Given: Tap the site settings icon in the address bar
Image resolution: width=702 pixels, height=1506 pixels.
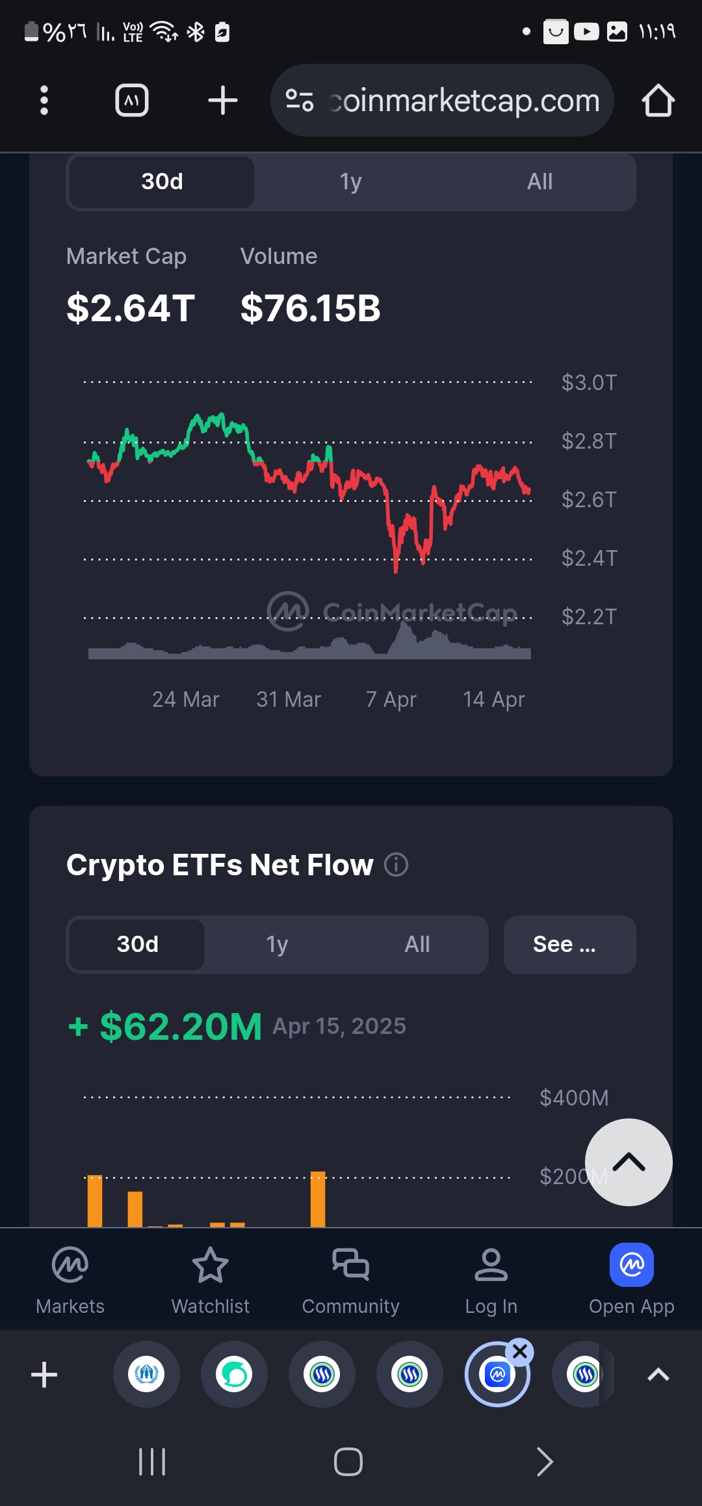Looking at the screenshot, I should pyautogui.click(x=300, y=101).
